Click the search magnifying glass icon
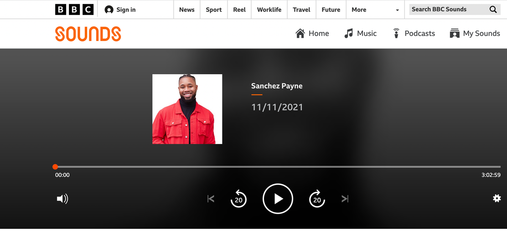The image size is (507, 231). tap(493, 10)
